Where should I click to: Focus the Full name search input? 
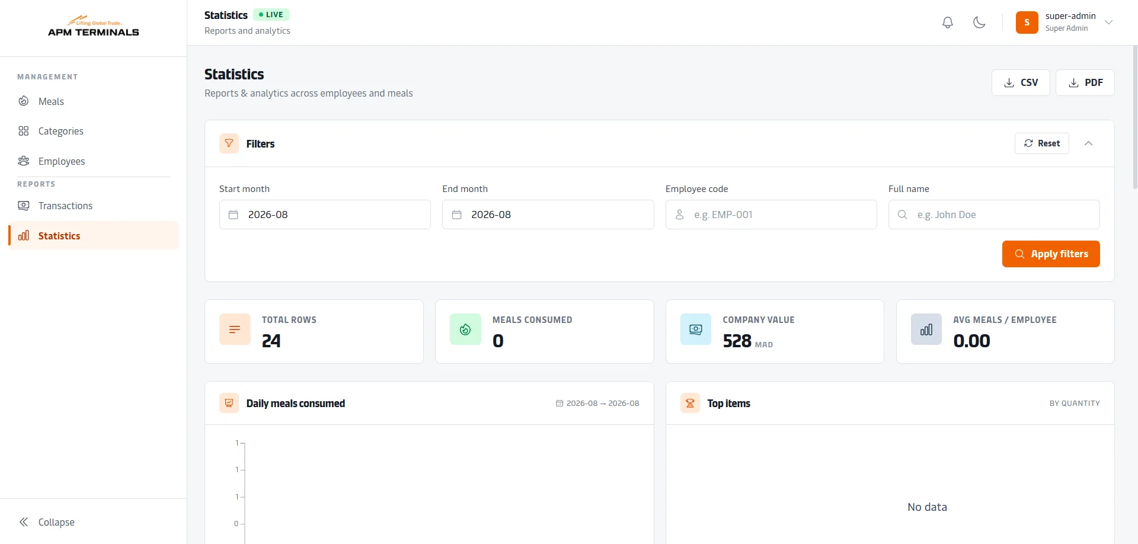pos(994,215)
